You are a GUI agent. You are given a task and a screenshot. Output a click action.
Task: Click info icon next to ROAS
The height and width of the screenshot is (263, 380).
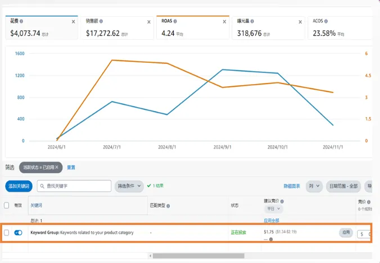pos(175,21)
